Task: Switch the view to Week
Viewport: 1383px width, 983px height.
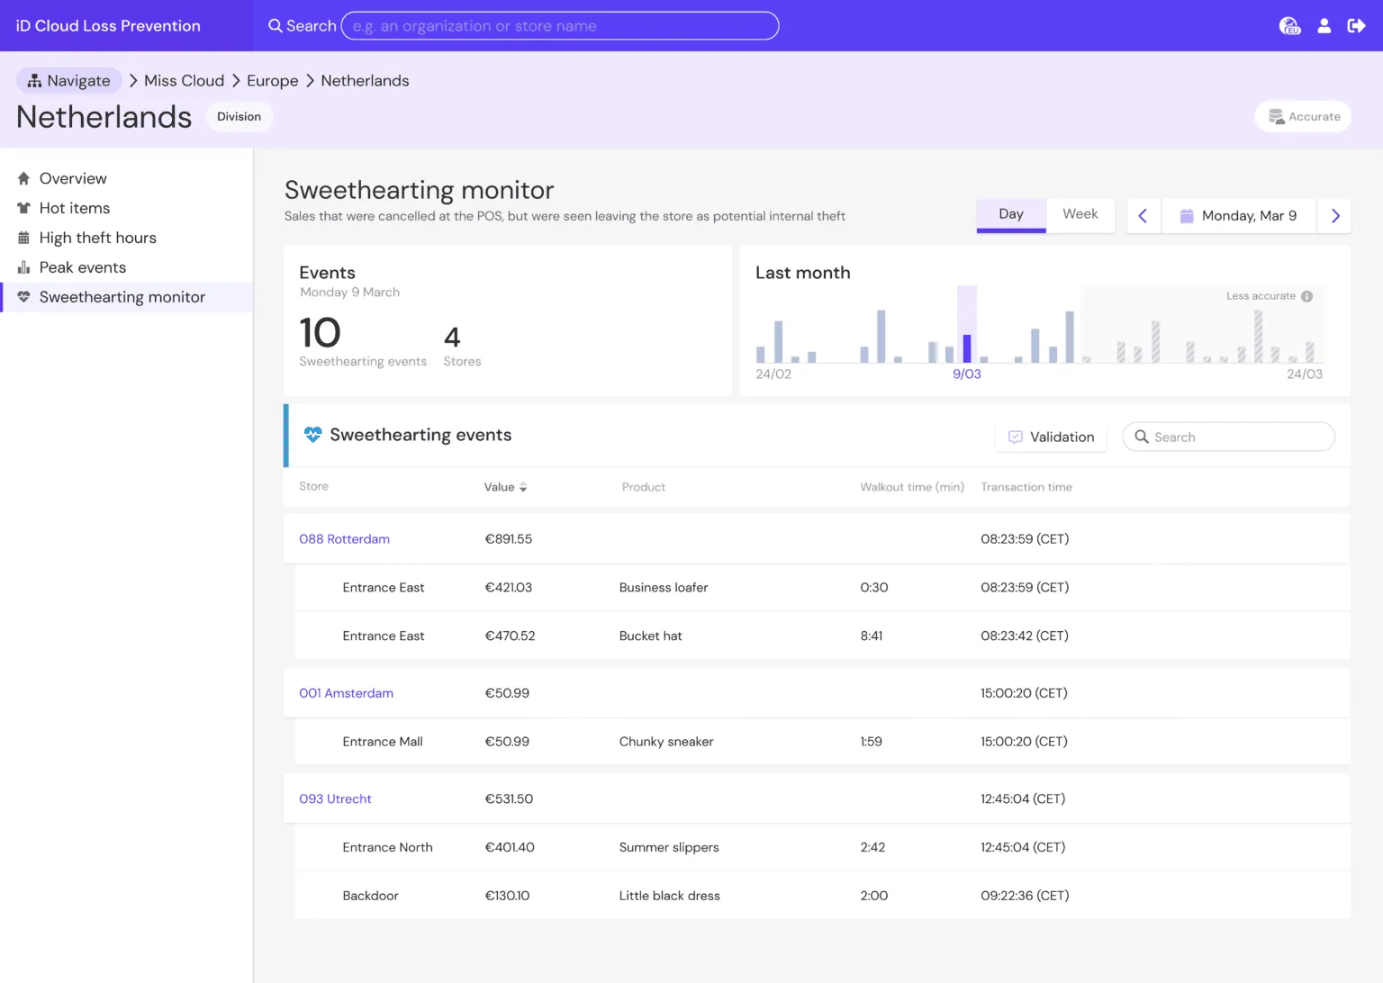Action: tap(1080, 214)
